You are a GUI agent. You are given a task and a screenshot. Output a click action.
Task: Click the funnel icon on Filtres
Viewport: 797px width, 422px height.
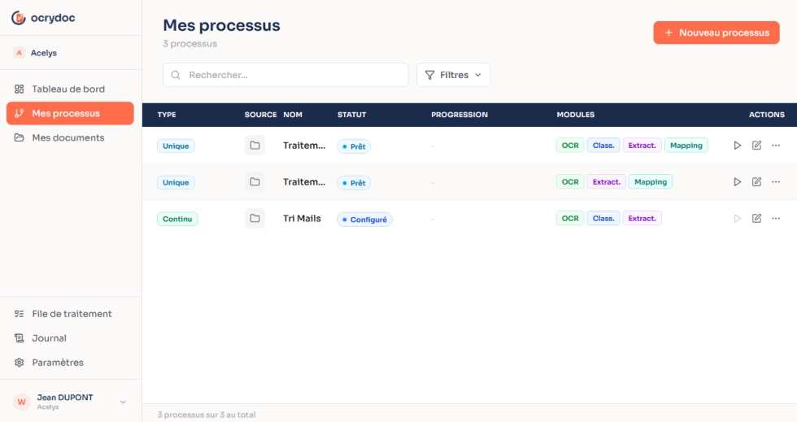[x=429, y=76]
